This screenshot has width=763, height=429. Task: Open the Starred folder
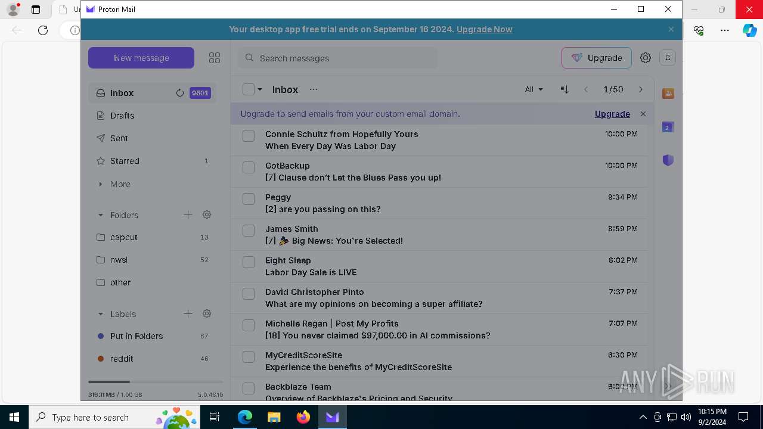pos(152,161)
